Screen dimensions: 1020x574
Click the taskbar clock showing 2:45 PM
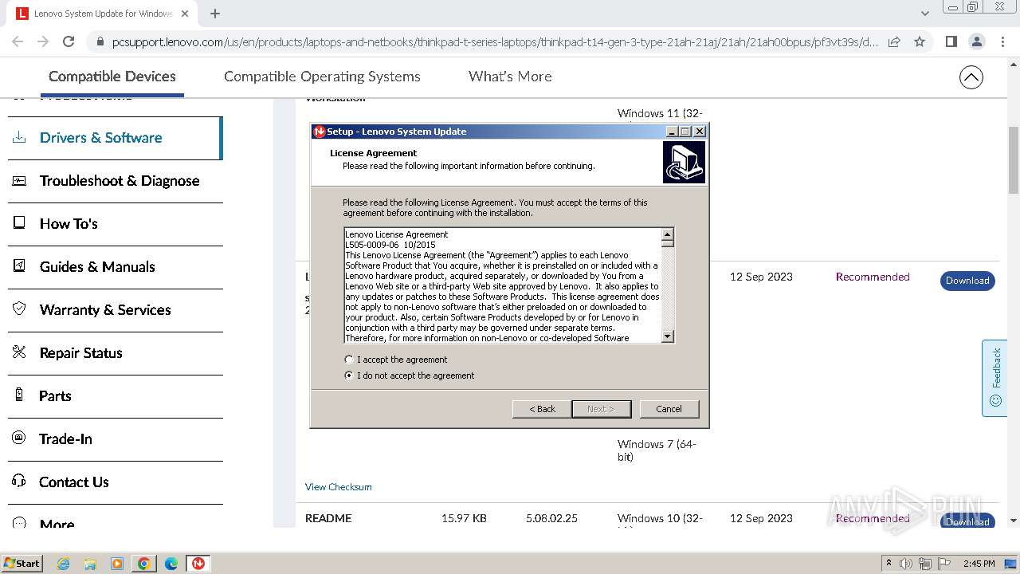point(979,564)
